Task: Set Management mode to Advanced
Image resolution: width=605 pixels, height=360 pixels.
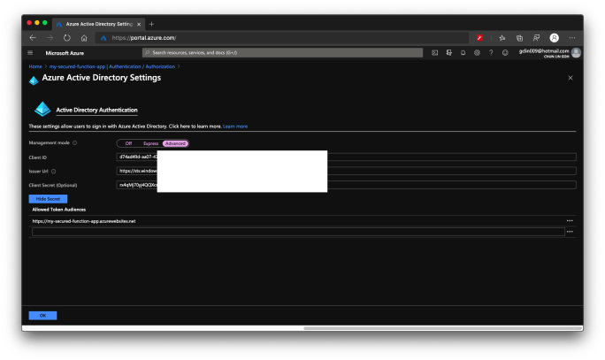Action: [175, 143]
